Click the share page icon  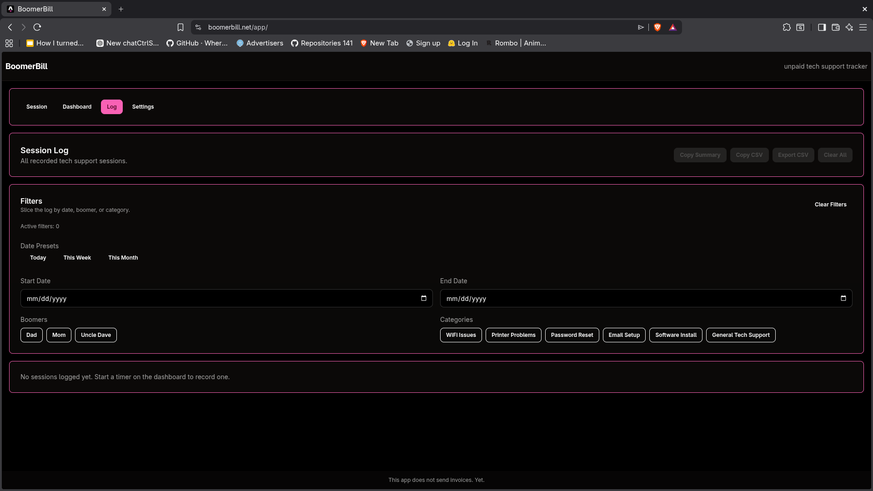(x=641, y=27)
